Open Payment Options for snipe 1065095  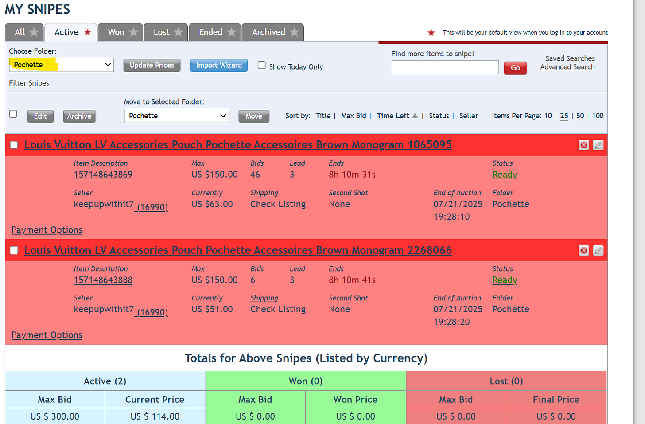point(47,230)
